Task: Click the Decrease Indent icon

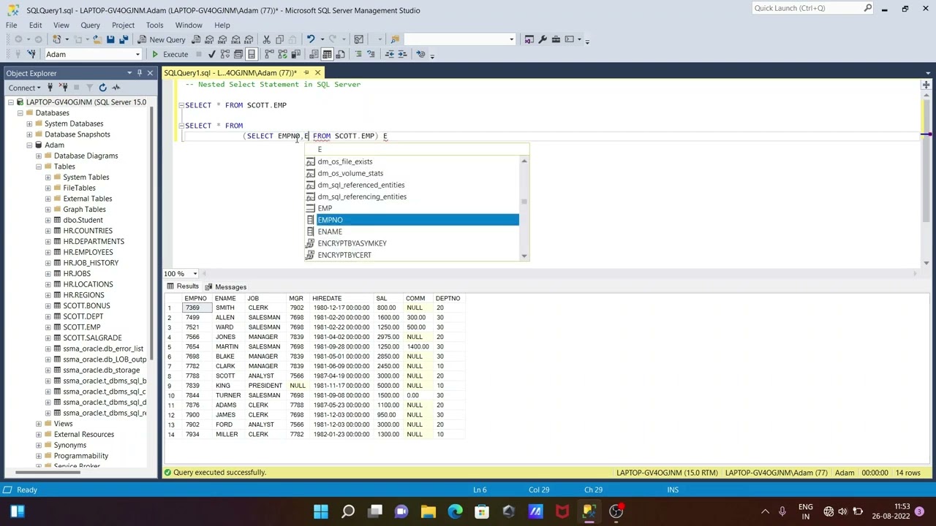Action: click(x=390, y=54)
